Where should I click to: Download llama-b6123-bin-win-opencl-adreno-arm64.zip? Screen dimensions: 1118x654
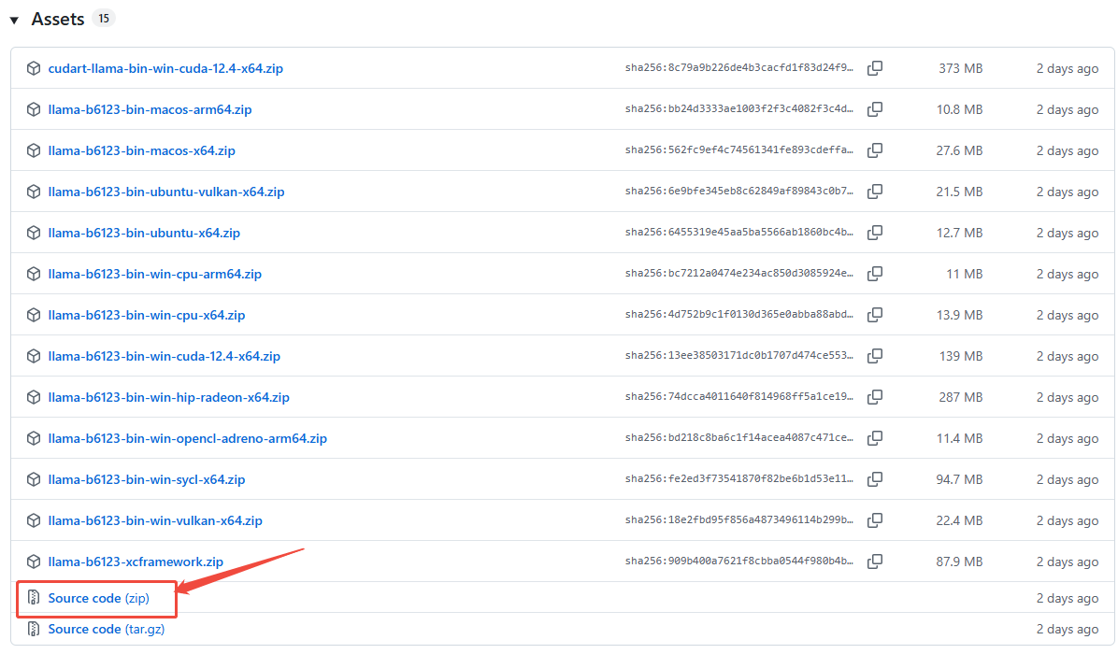tap(188, 439)
